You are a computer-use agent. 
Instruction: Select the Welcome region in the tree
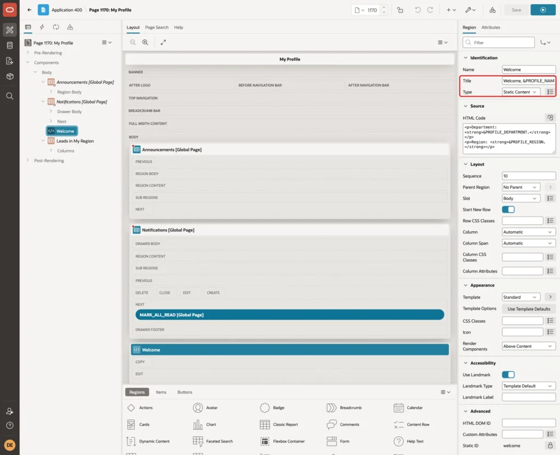(x=62, y=131)
